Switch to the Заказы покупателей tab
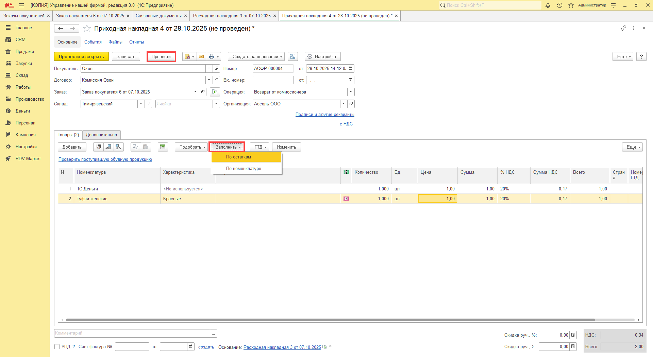Viewport: 653px width, 357px height. [x=24, y=16]
